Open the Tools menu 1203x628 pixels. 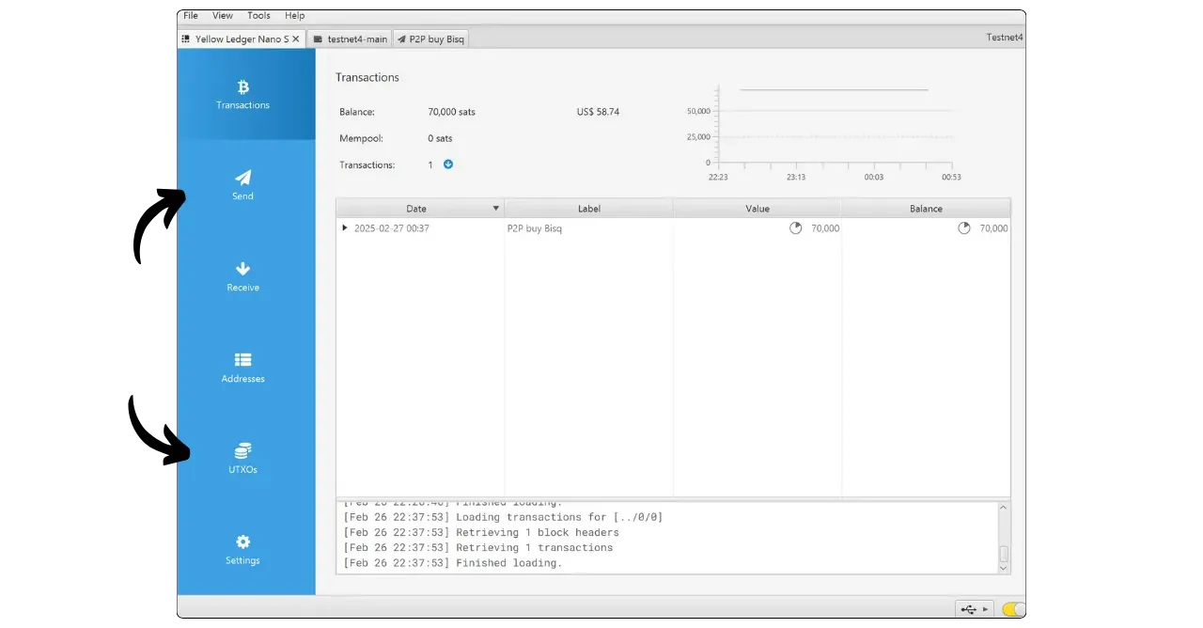point(258,16)
